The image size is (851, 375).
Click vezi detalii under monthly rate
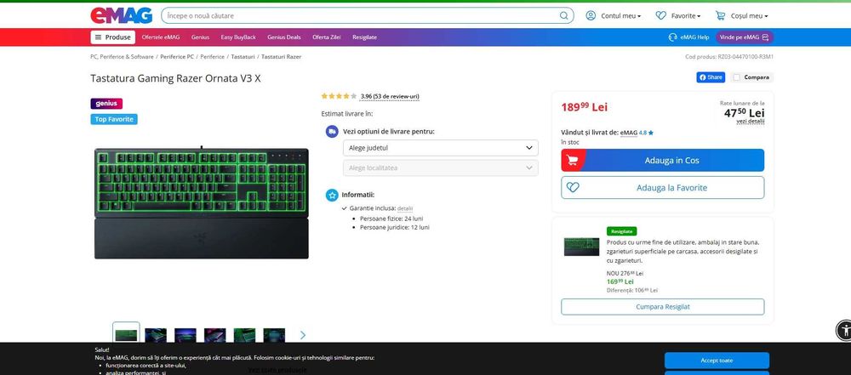(x=751, y=122)
